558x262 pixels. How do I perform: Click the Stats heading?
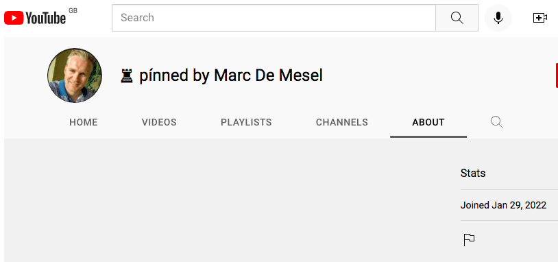[473, 173]
